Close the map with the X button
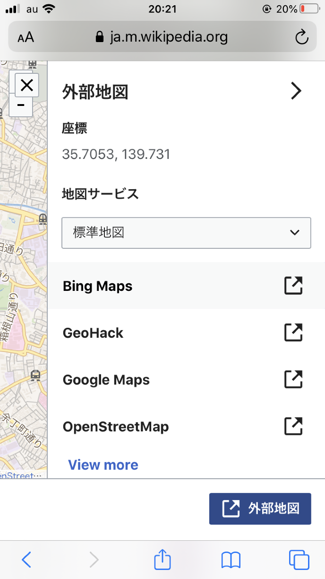The height and width of the screenshot is (579, 325). 27,86
